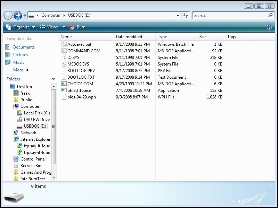Select the COMMAND.COM file icon
Viewport: 278px width, 208px height.
(x=64, y=51)
